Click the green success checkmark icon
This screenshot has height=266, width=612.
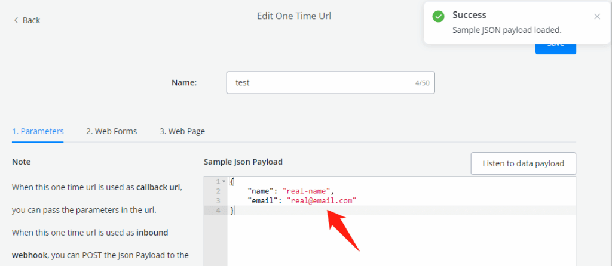pos(439,17)
